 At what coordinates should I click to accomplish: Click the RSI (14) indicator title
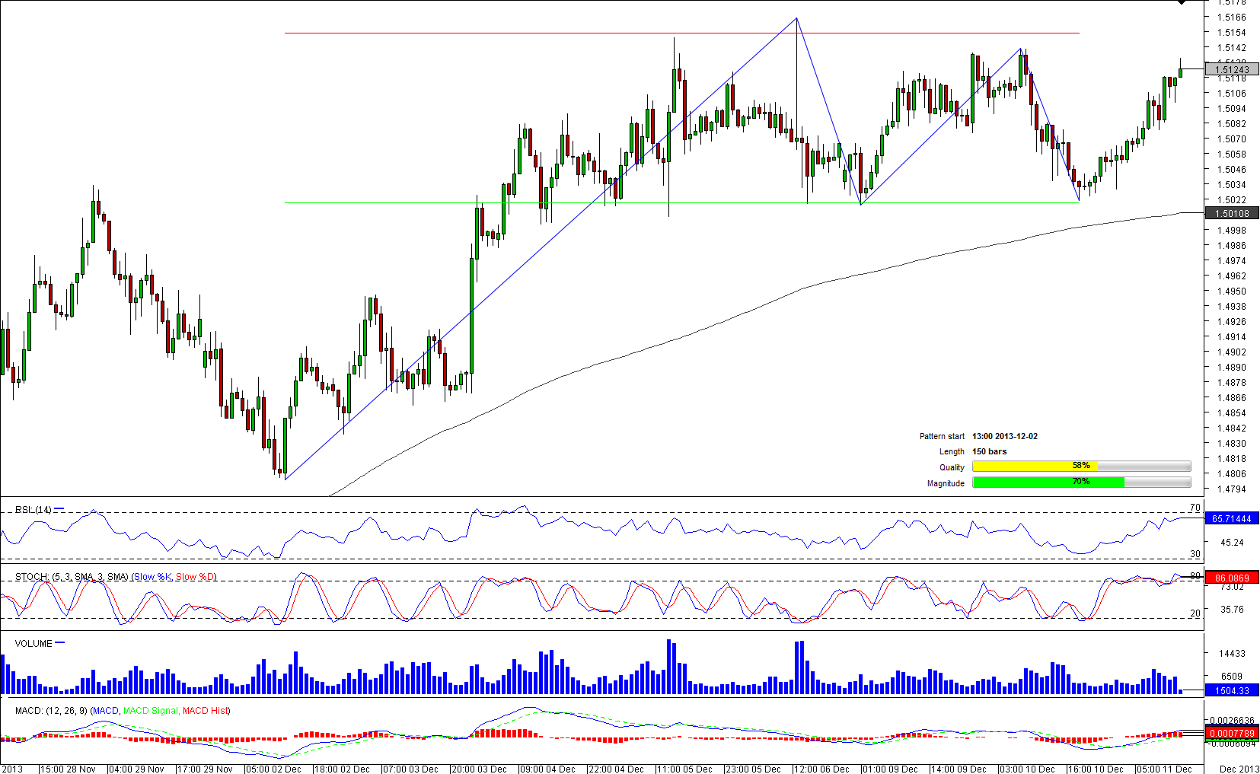pyautogui.click(x=33, y=510)
